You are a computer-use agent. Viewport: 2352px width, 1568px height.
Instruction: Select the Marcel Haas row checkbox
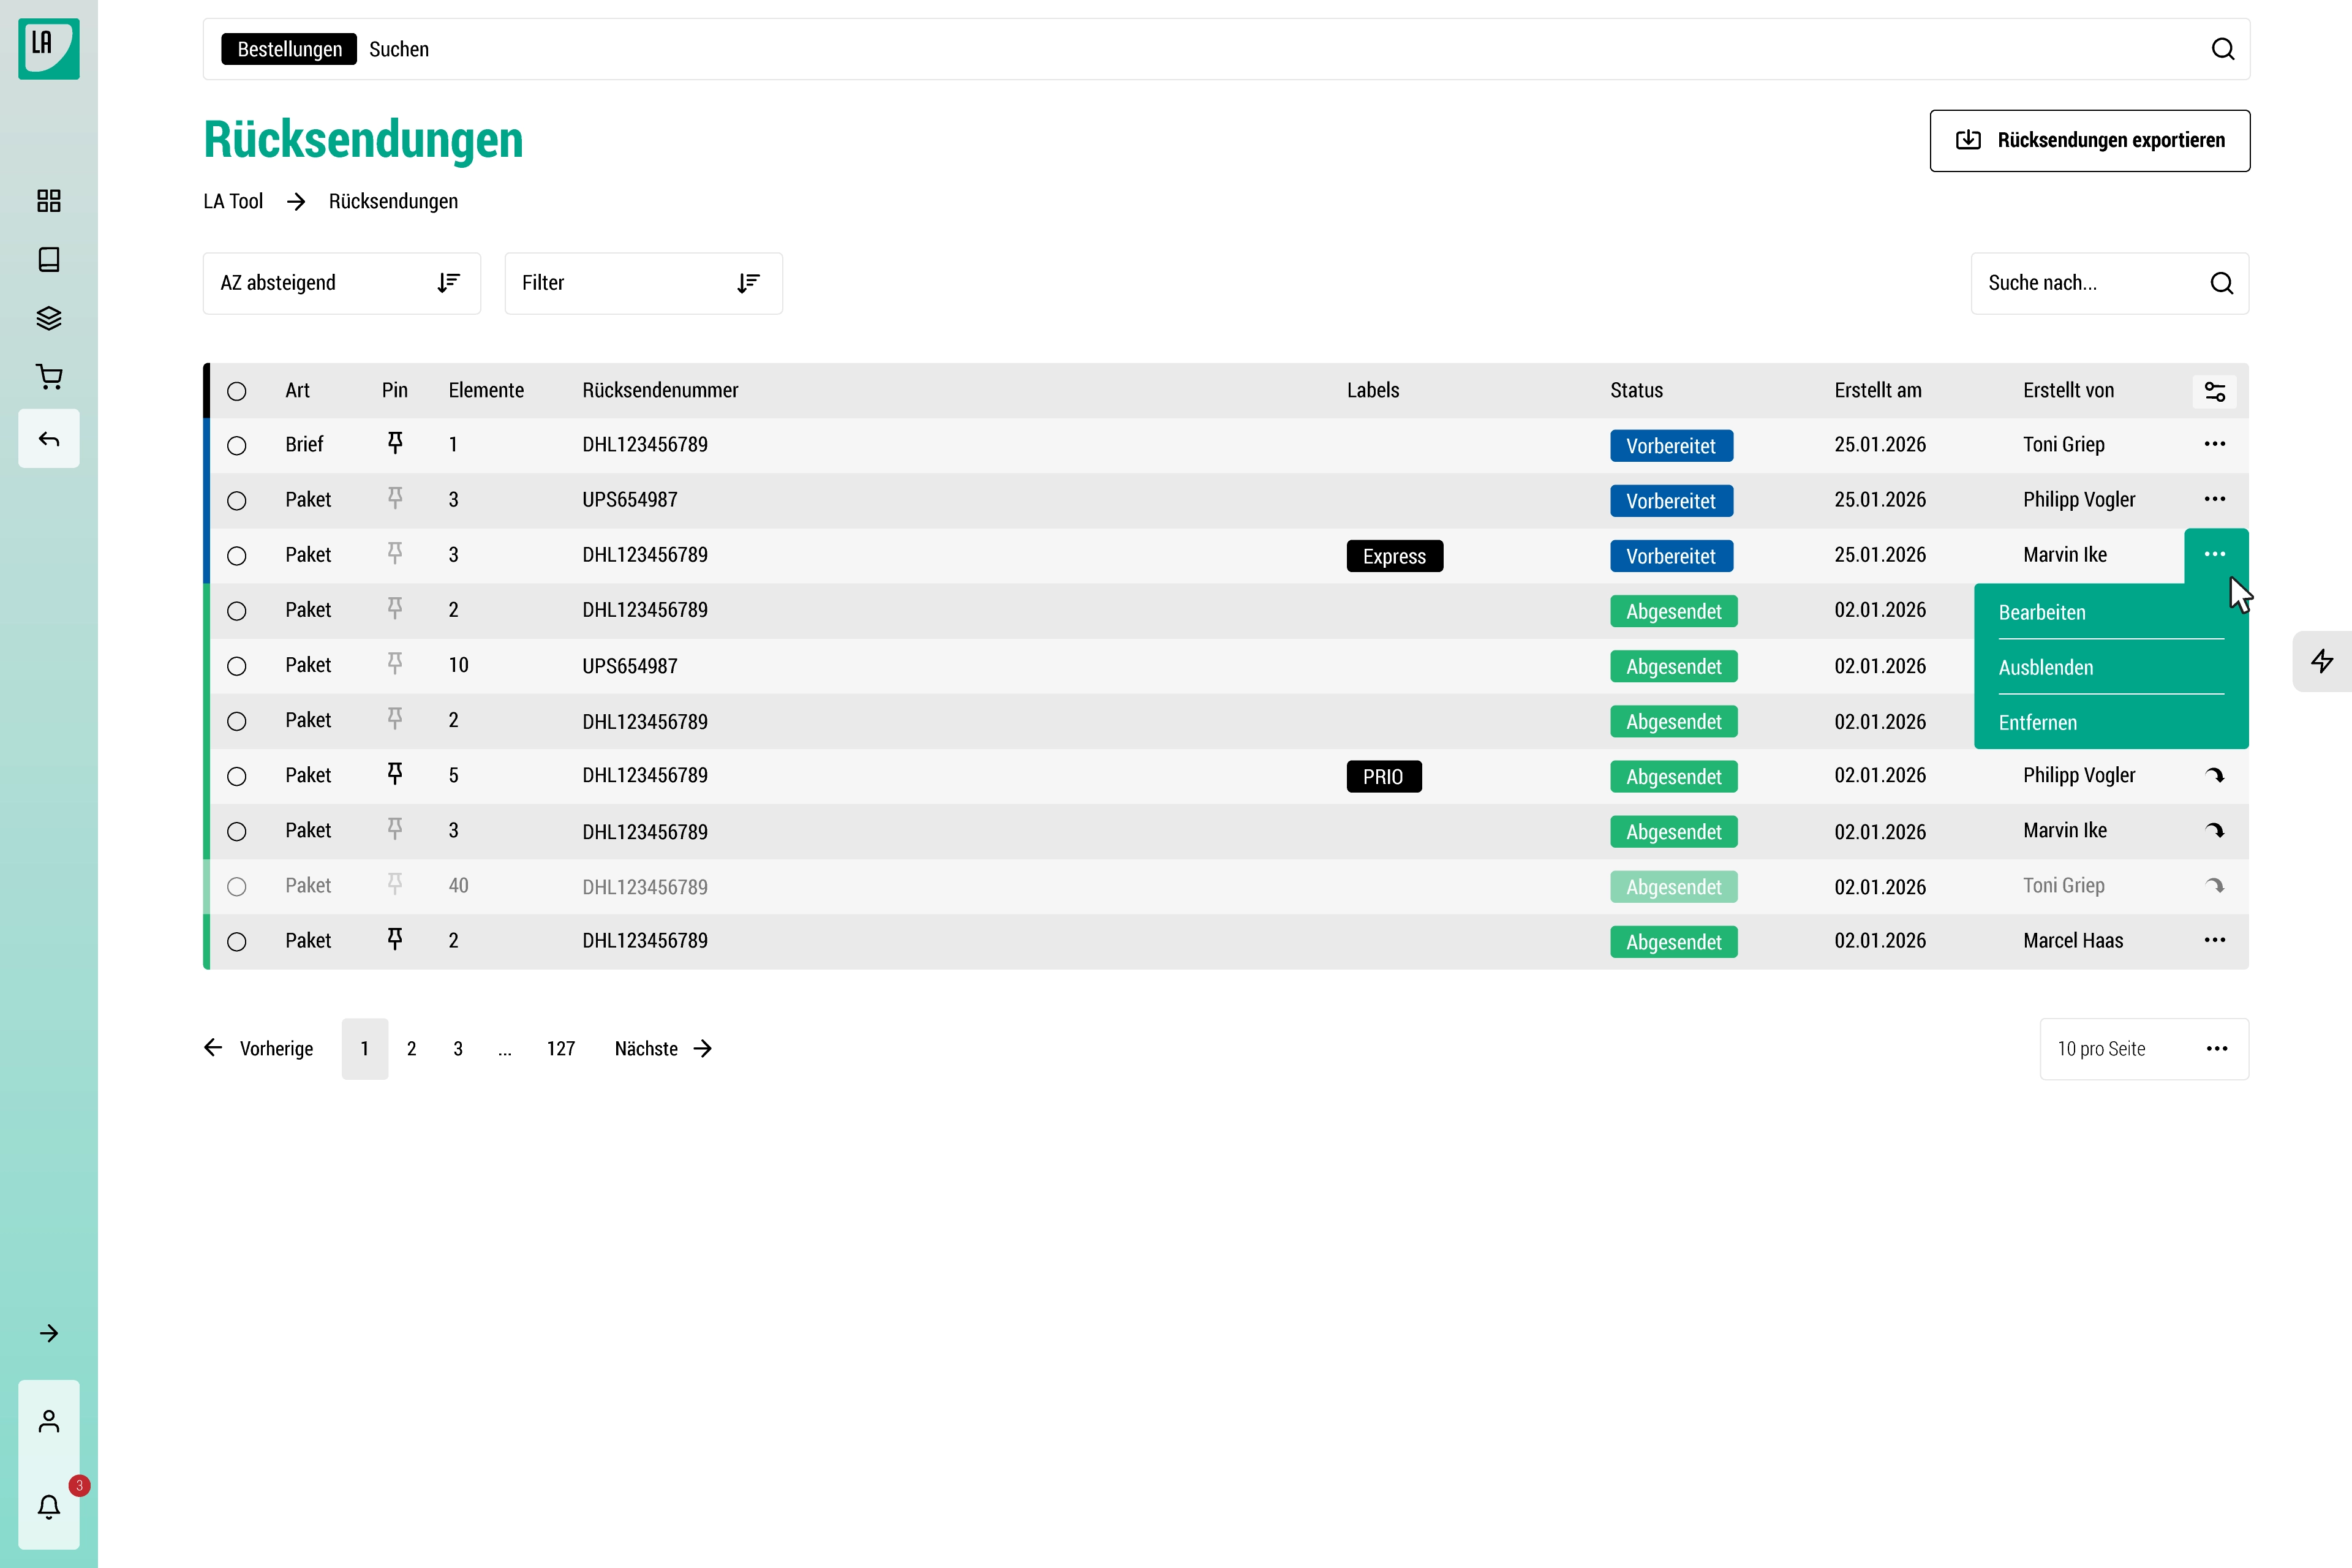(237, 941)
